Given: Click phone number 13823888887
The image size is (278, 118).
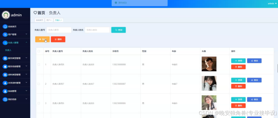Looking at the screenshot, I should tap(119, 84).
